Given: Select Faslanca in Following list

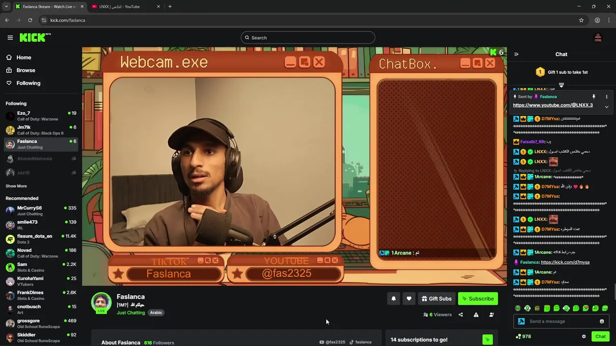Looking at the screenshot, I should point(41,144).
